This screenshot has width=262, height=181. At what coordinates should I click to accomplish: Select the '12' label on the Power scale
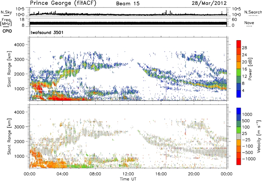[244, 76]
